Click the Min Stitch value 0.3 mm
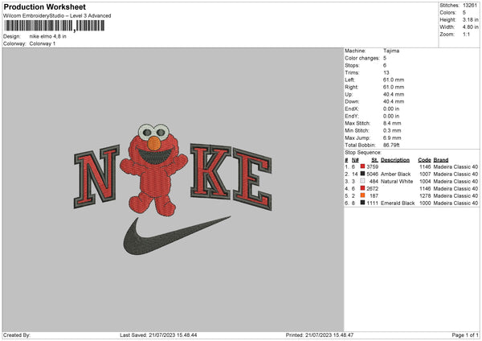Image resolution: width=482 pixels, height=341 pixels. pyautogui.click(x=392, y=130)
